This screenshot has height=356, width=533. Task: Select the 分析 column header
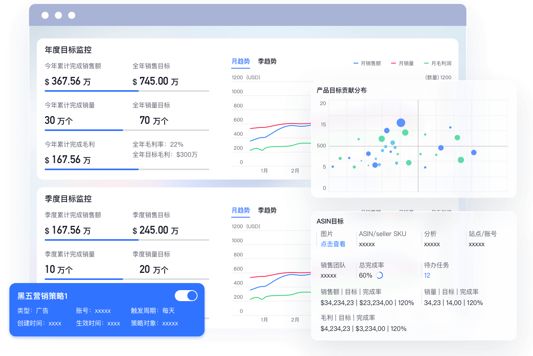[x=430, y=234]
